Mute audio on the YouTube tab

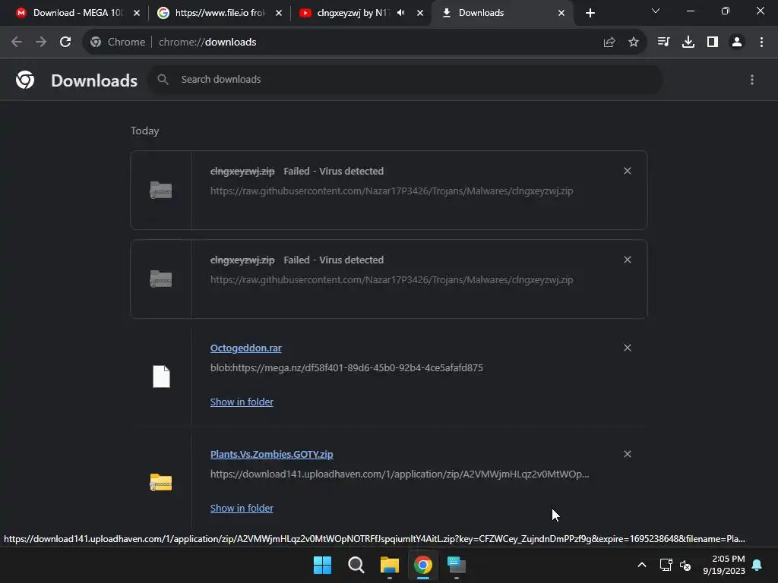[x=401, y=13]
